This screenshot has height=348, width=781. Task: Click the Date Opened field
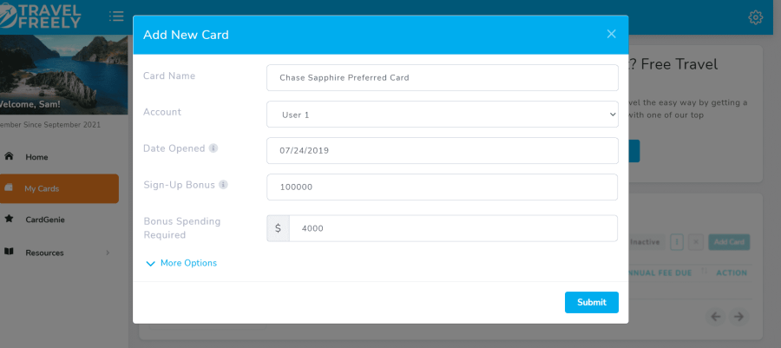443,150
